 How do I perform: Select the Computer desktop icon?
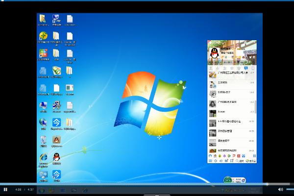point(43,107)
